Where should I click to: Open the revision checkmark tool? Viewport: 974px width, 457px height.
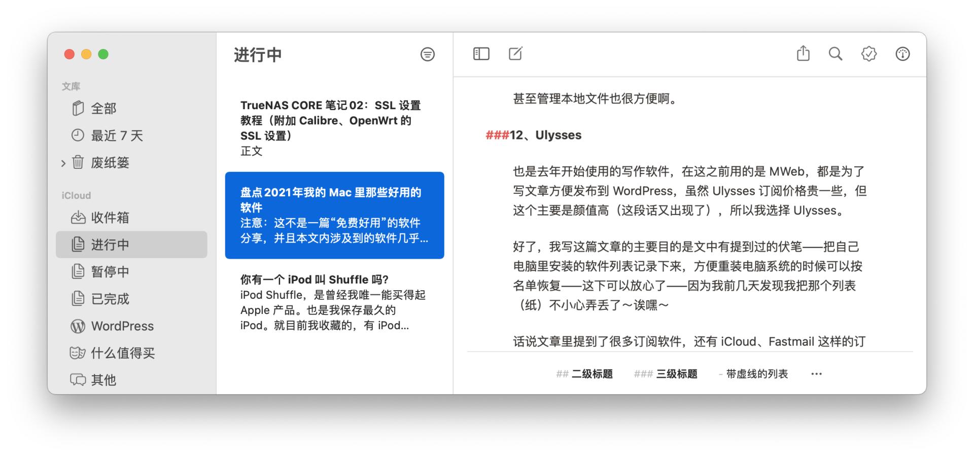coord(868,53)
